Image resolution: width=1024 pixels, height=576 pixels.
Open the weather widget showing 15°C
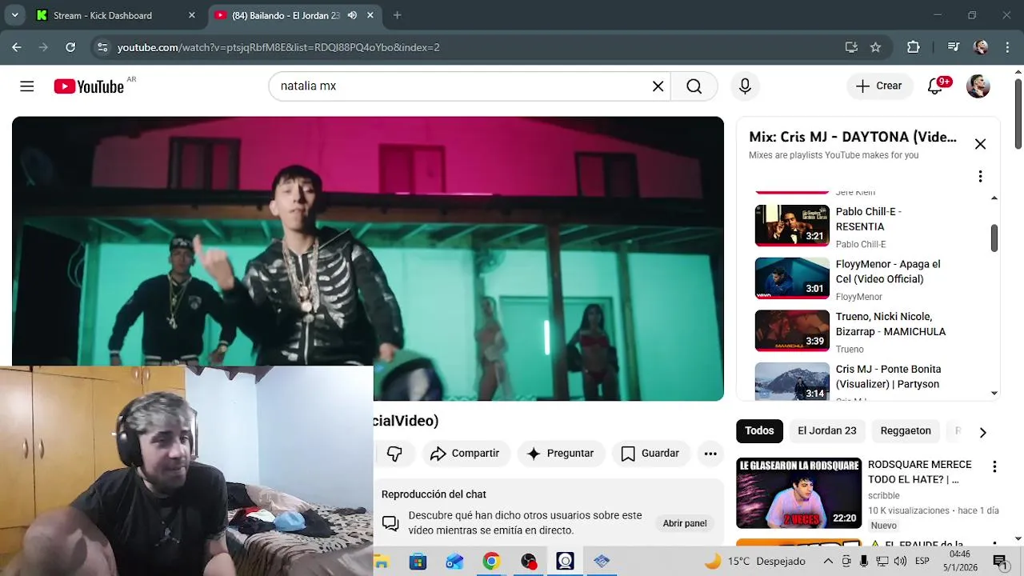[x=754, y=562]
